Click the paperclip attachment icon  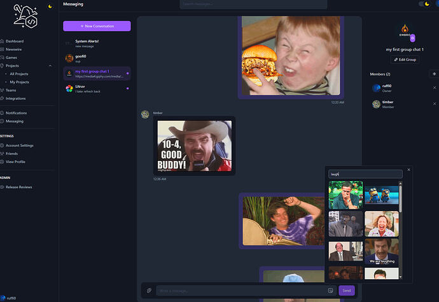[149, 291]
